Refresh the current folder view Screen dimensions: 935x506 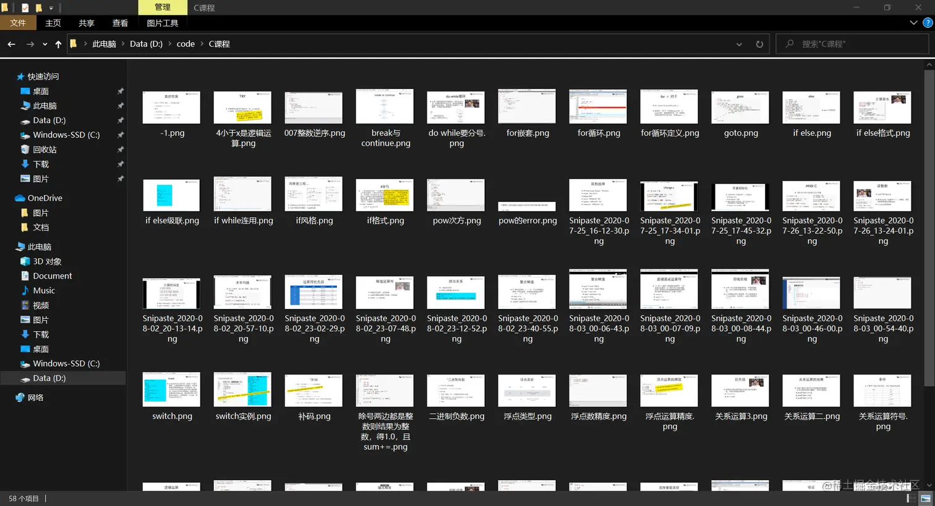click(x=759, y=44)
